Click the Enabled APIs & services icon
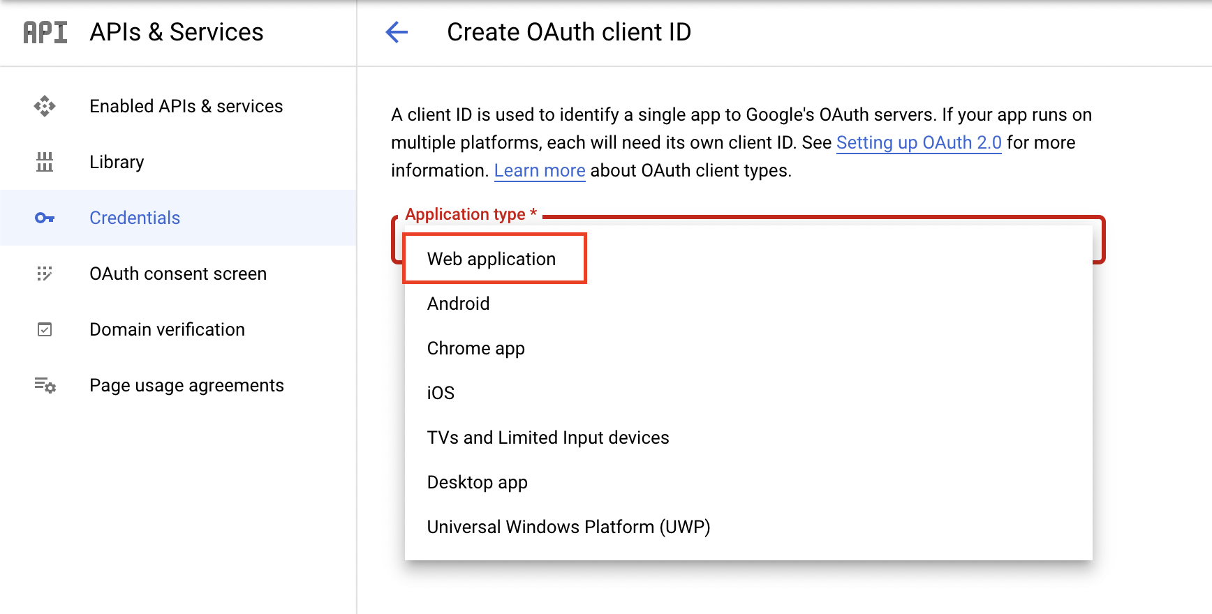This screenshot has width=1212, height=614. point(45,106)
